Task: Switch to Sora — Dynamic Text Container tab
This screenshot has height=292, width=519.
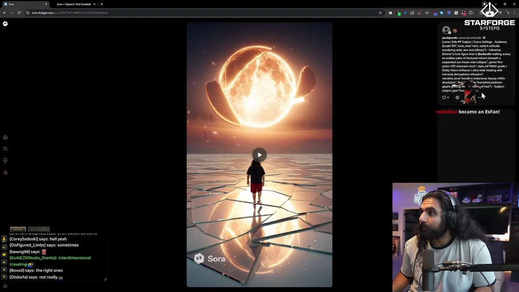Action: (74, 4)
